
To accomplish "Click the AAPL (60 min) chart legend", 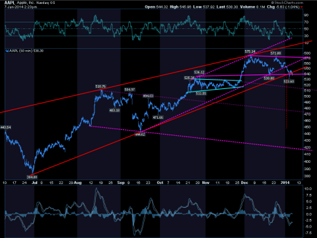I will 24,51.
